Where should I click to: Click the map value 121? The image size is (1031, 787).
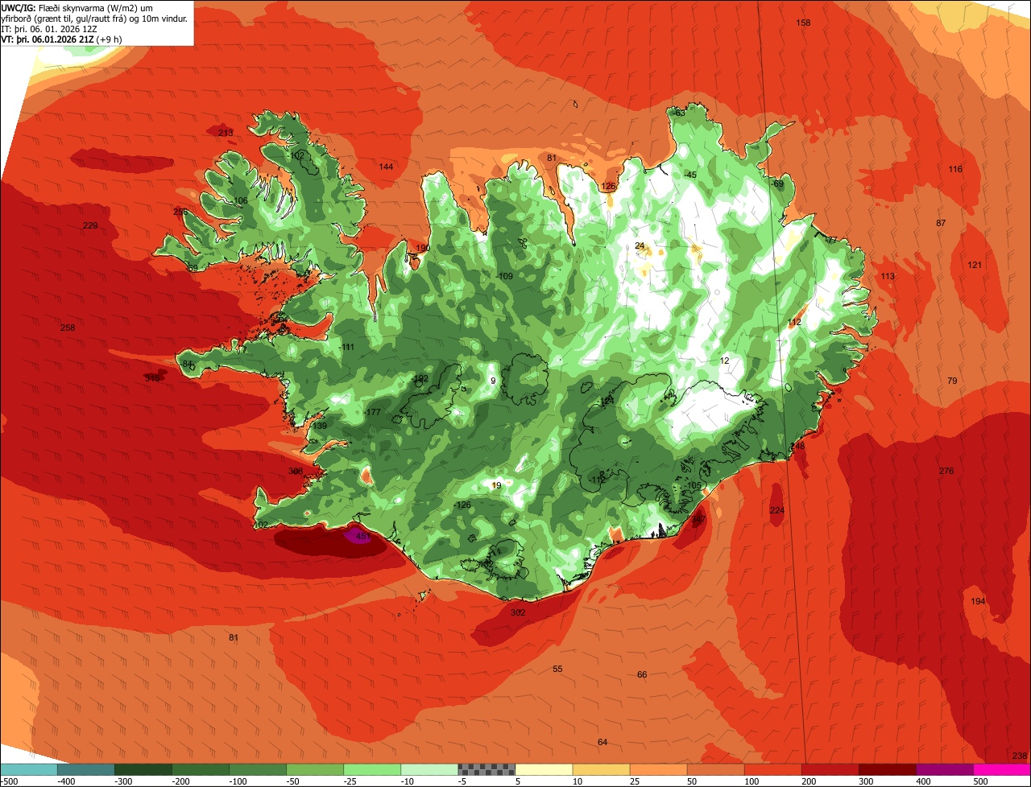click(975, 265)
